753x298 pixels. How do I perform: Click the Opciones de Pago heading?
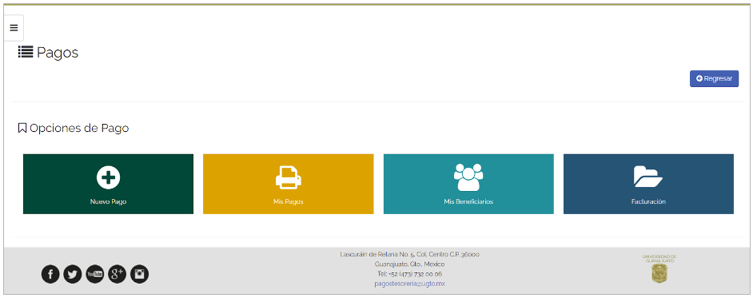pos(79,128)
